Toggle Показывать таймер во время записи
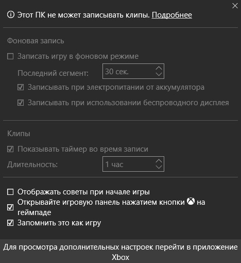241x263 pixels. [10, 149]
